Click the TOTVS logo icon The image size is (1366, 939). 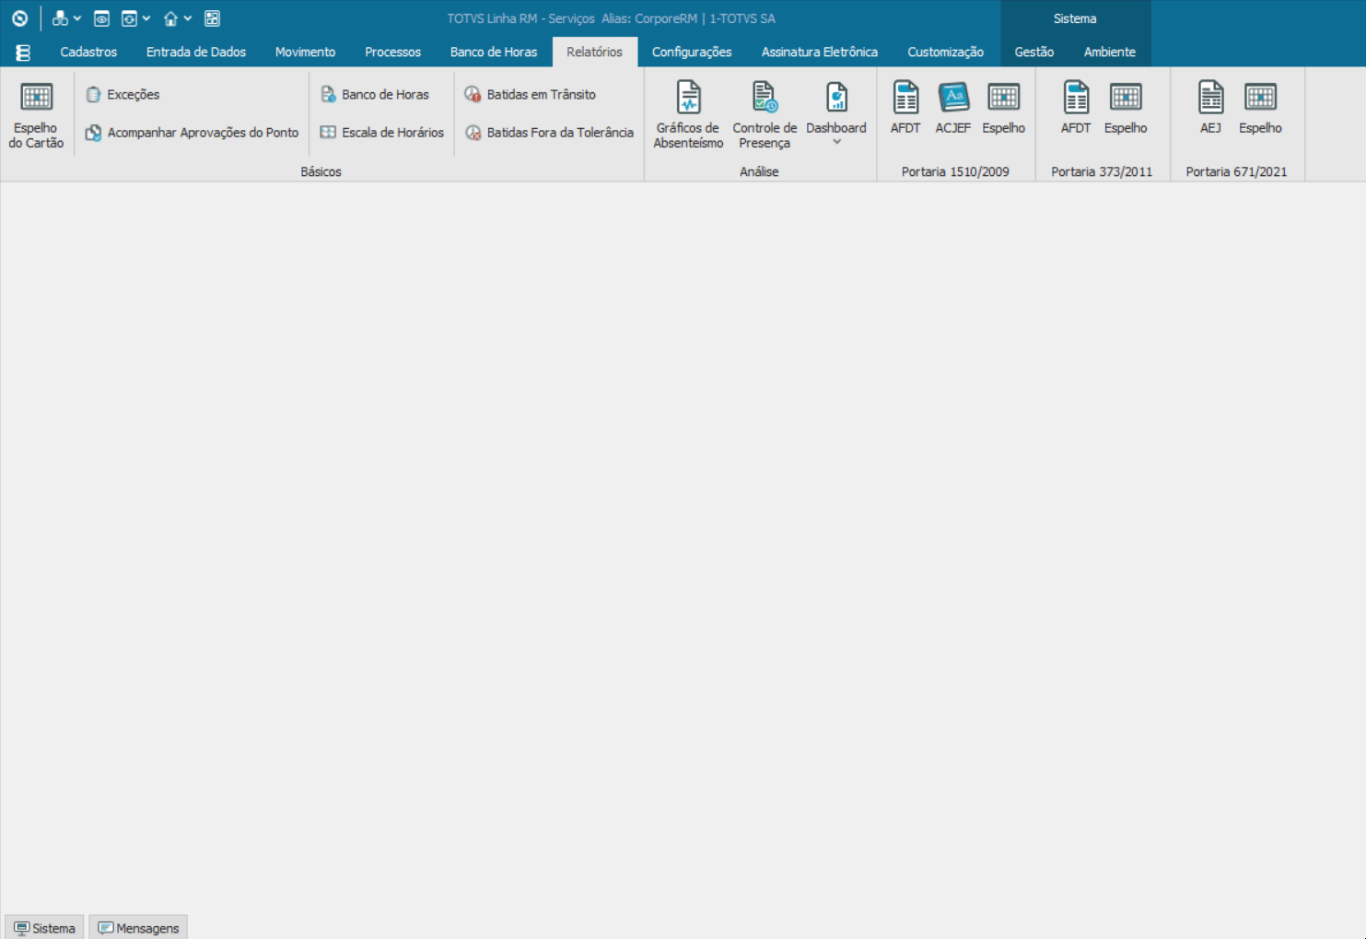[19, 18]
